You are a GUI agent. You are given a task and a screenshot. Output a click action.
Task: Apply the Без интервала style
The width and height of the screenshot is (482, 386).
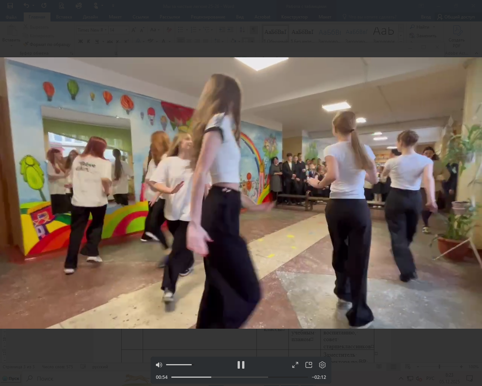coord(302,34)
